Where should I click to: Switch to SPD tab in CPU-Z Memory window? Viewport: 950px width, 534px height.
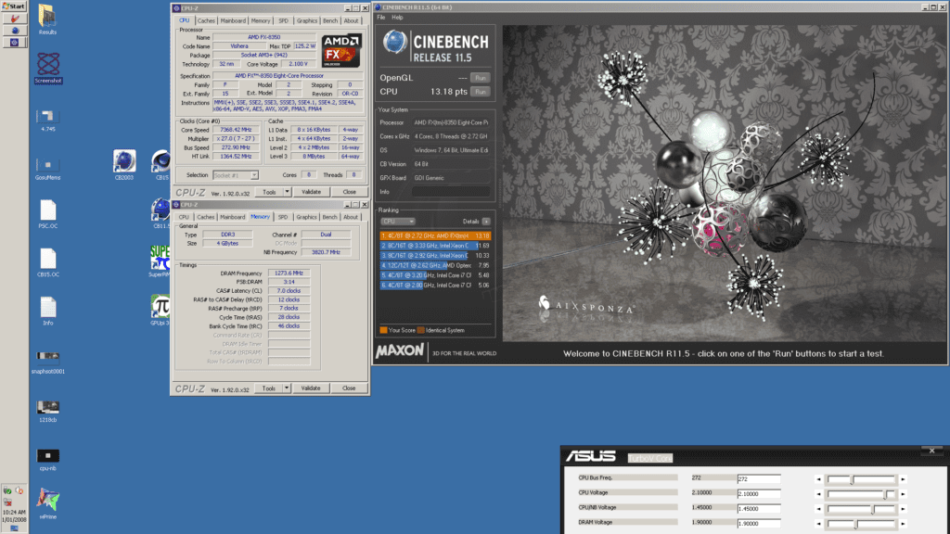click(x=282, y=217)
